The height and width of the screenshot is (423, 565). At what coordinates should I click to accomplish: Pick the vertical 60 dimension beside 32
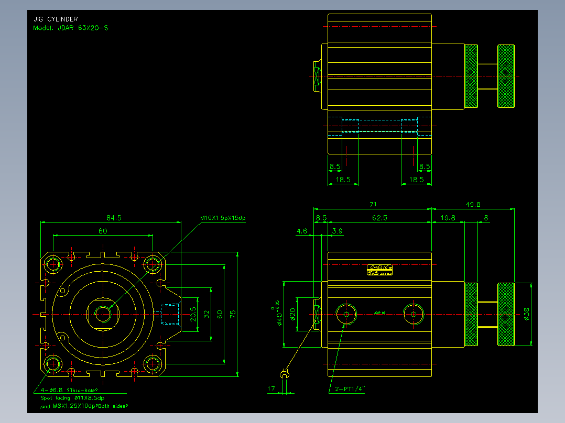point(220,314)
